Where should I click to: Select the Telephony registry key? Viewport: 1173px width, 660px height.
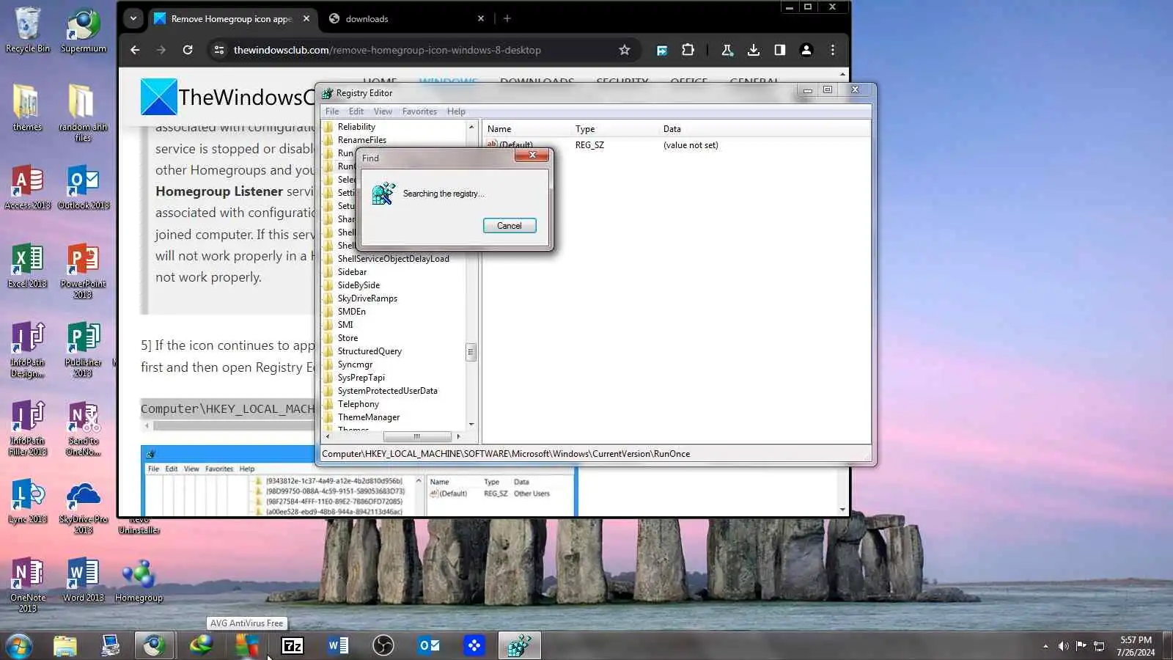click(358, 404)
